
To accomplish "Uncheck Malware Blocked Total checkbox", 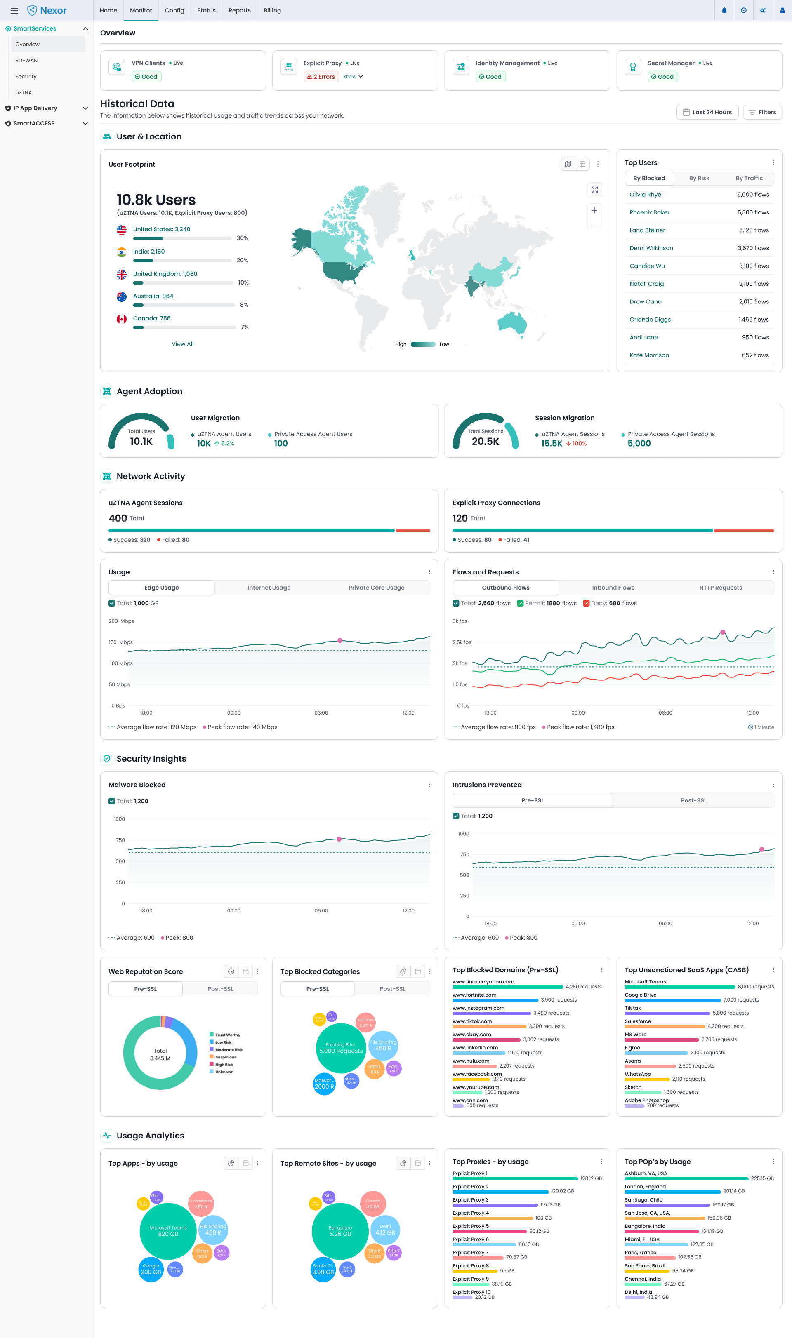I will 111,801.
